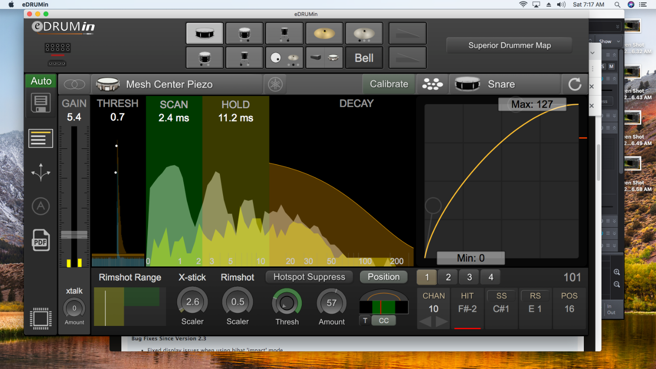The height and width of the screenshot is (369, 656).
Task: Open the three-arrow routing sidebar icon
Action: (41, 172)
